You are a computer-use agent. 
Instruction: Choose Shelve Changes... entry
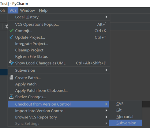(x=59, y=97)
